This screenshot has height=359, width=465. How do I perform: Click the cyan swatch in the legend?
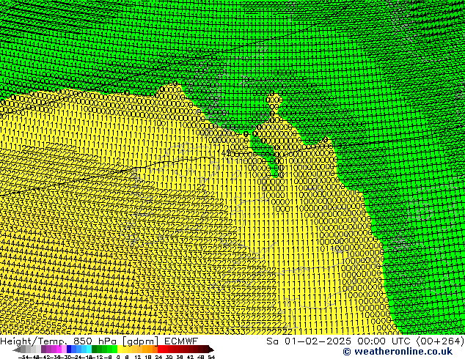89,349
